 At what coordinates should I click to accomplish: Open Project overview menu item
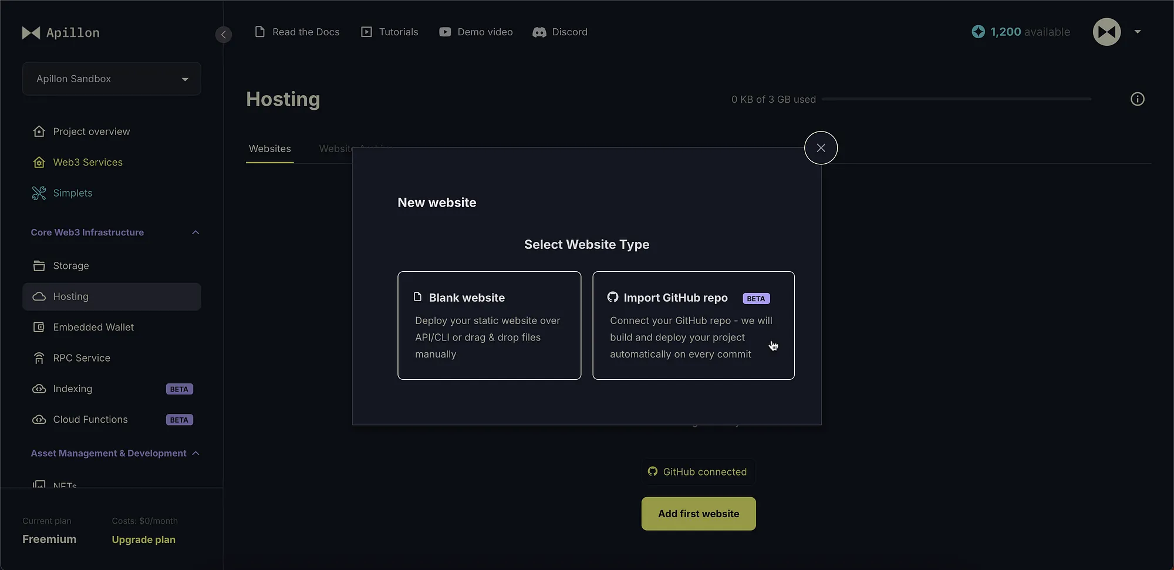point(112,131)
